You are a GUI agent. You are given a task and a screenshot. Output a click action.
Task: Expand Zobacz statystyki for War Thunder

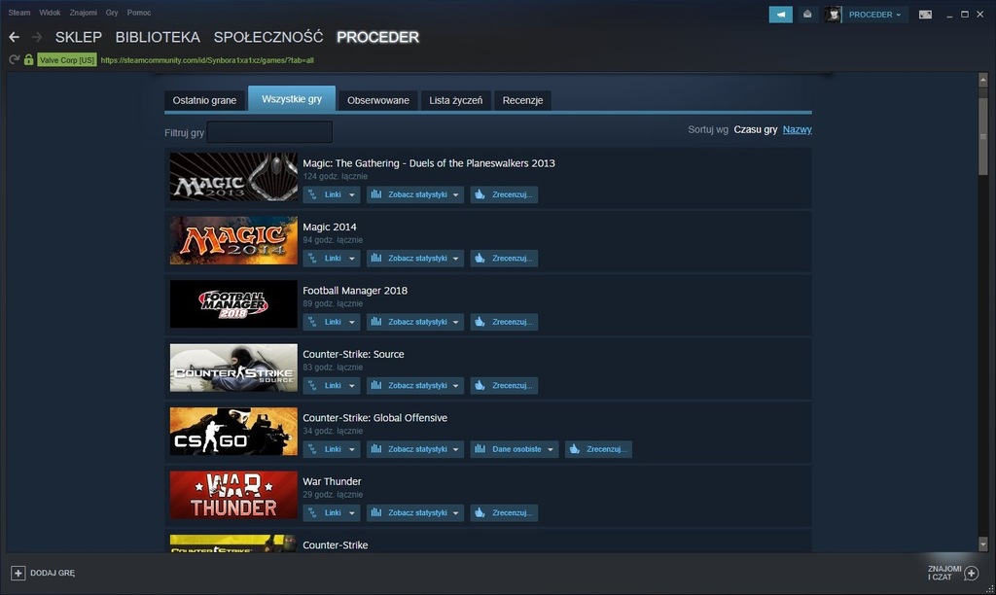pos(414,512)
